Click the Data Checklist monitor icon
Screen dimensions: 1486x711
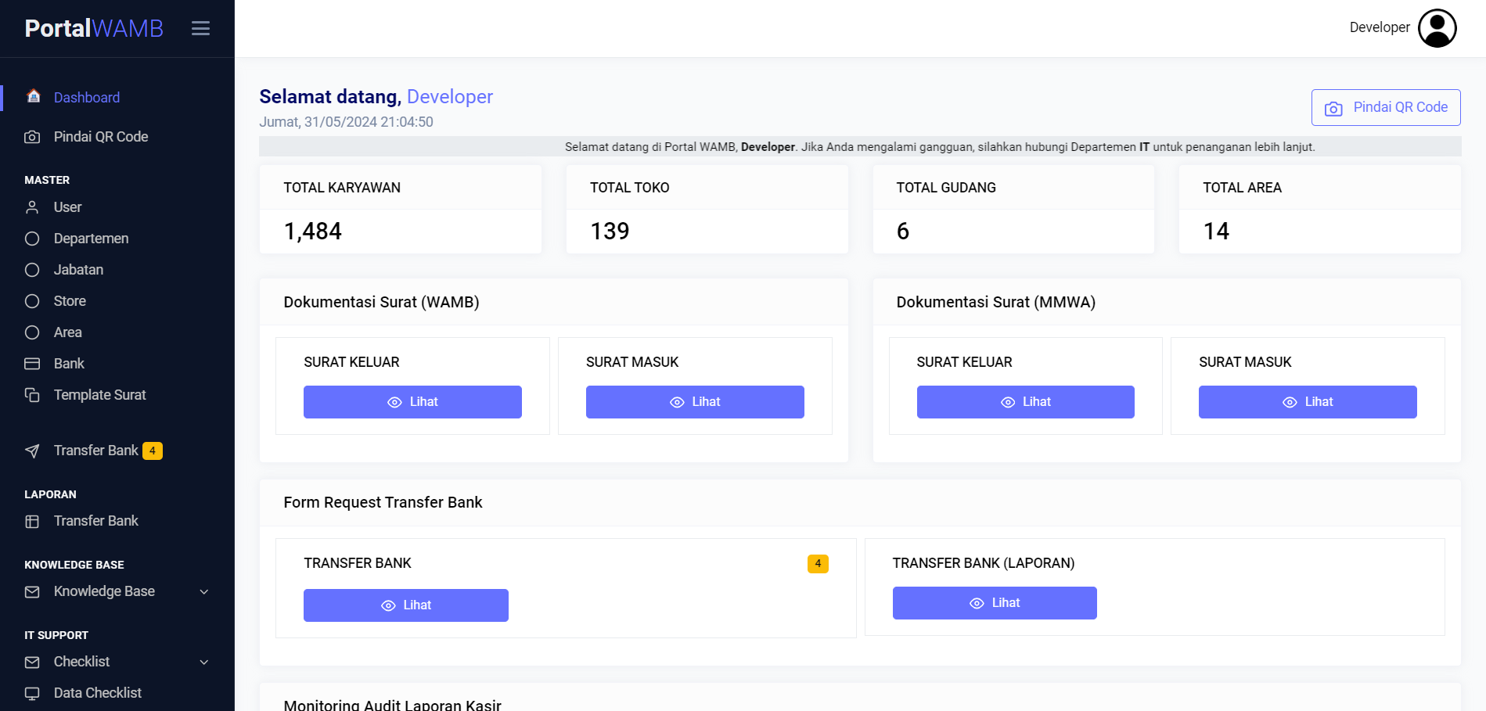32,693
